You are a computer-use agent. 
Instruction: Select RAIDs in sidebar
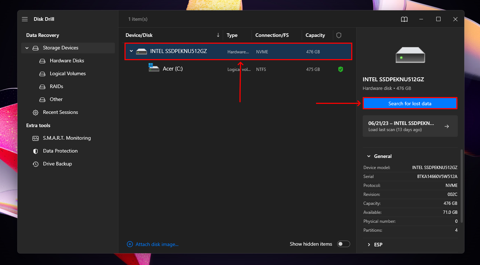coord(56,86)
